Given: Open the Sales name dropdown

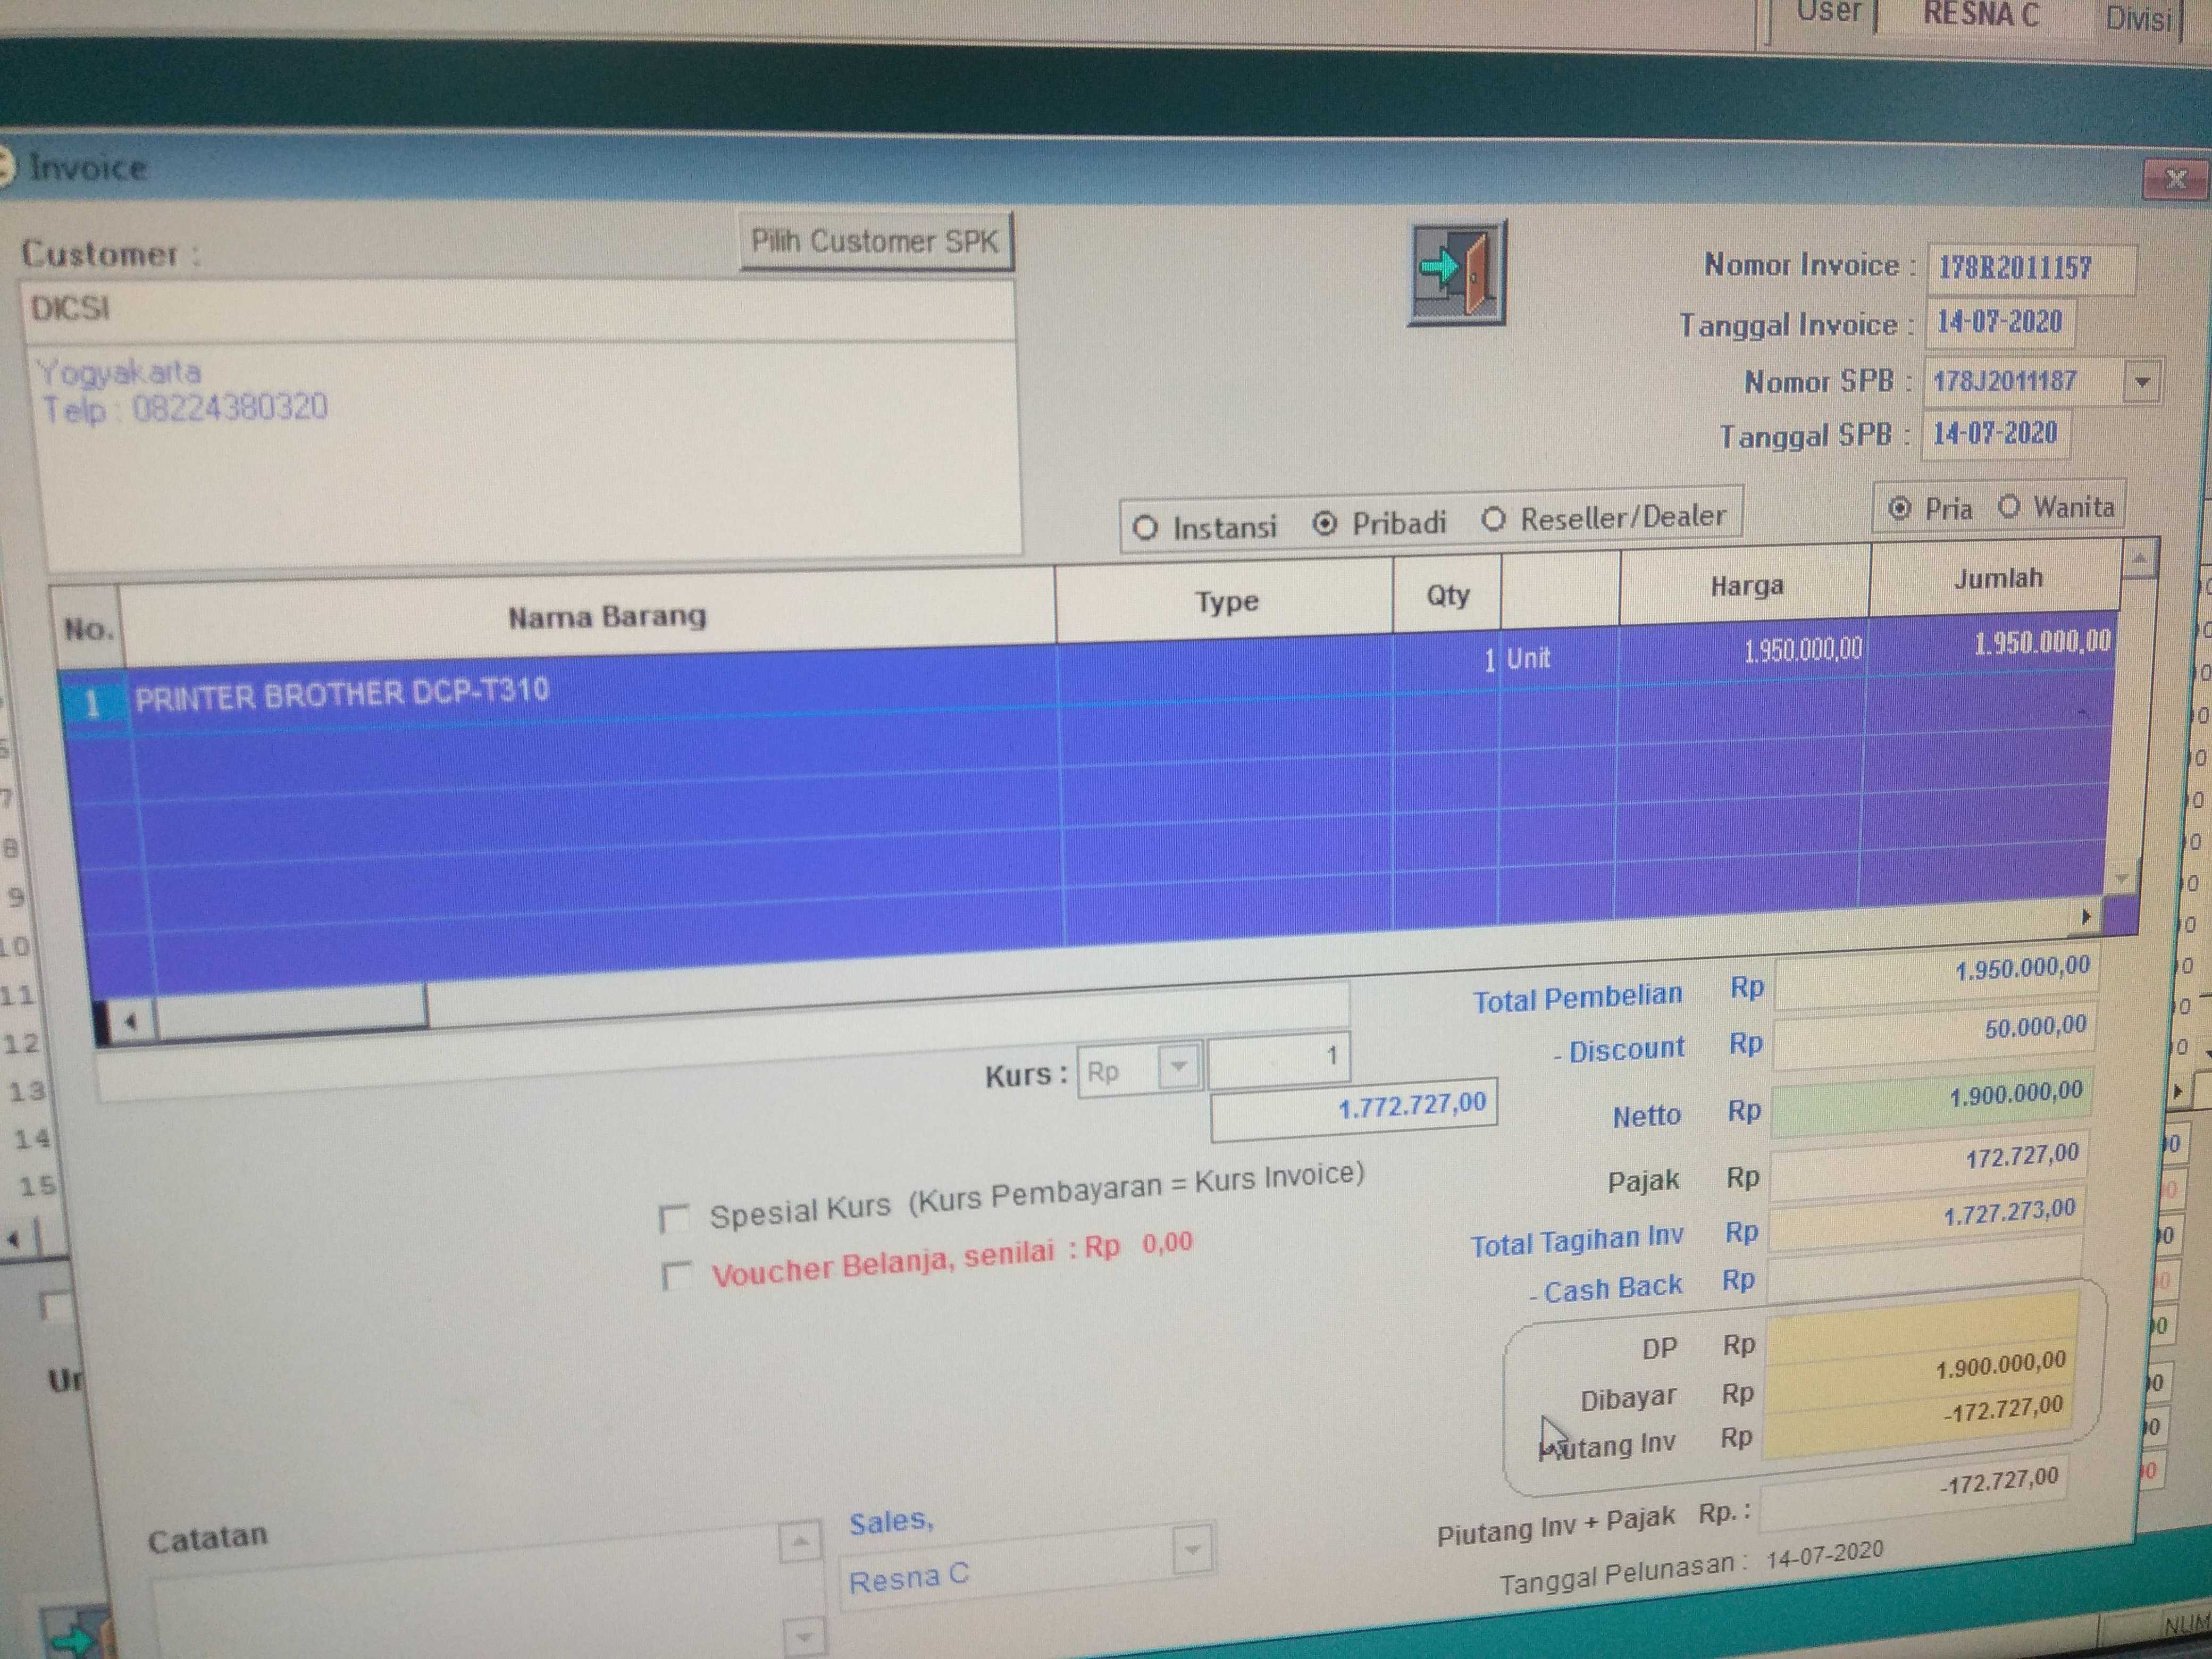Looking at the screenshot, I should coord(1192,1549).
